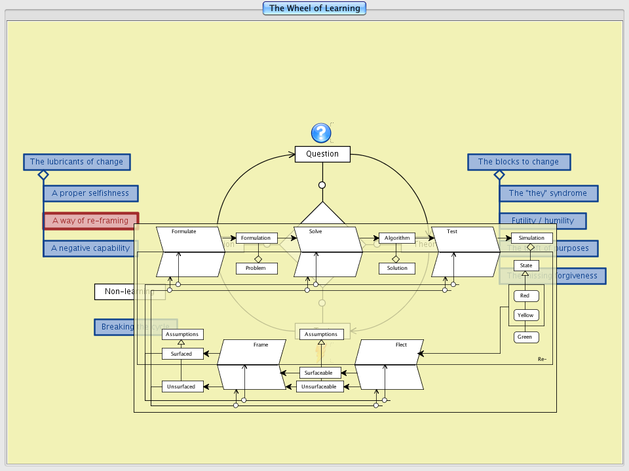Select the triangle shape above the Solve block

point(322,214)
